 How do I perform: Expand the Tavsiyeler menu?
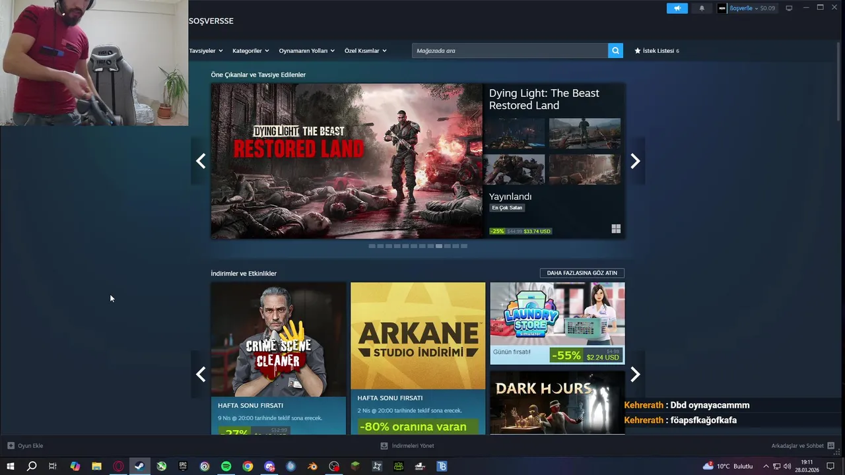pos(206,51)
